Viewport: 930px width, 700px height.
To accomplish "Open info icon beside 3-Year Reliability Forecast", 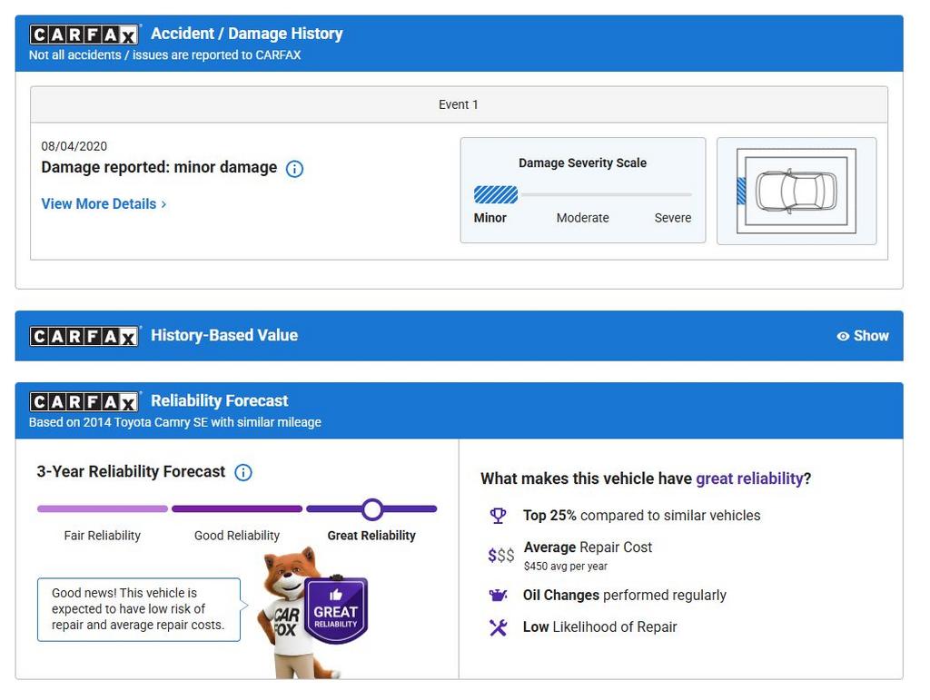I will 243,472.
